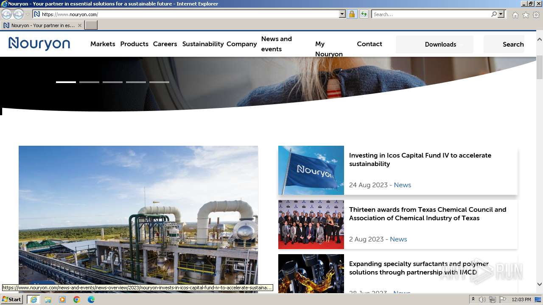
Task: Click the scrollbar up arrow
Action: [539, 39]
